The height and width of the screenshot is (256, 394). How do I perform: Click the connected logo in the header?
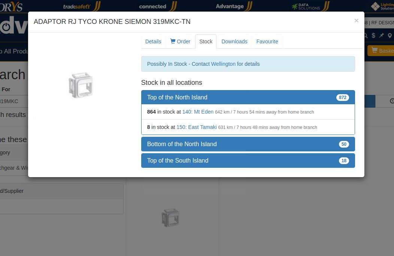point(158,6)
